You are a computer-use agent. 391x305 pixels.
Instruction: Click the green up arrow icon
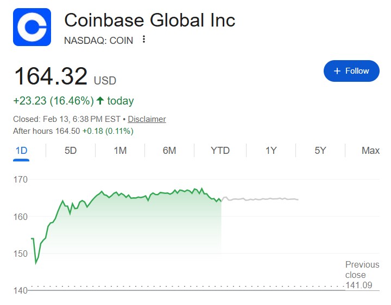100,101
